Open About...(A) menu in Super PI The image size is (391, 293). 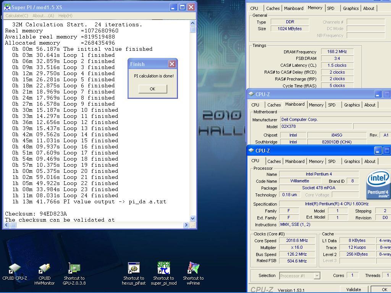[x=43, y=15]
